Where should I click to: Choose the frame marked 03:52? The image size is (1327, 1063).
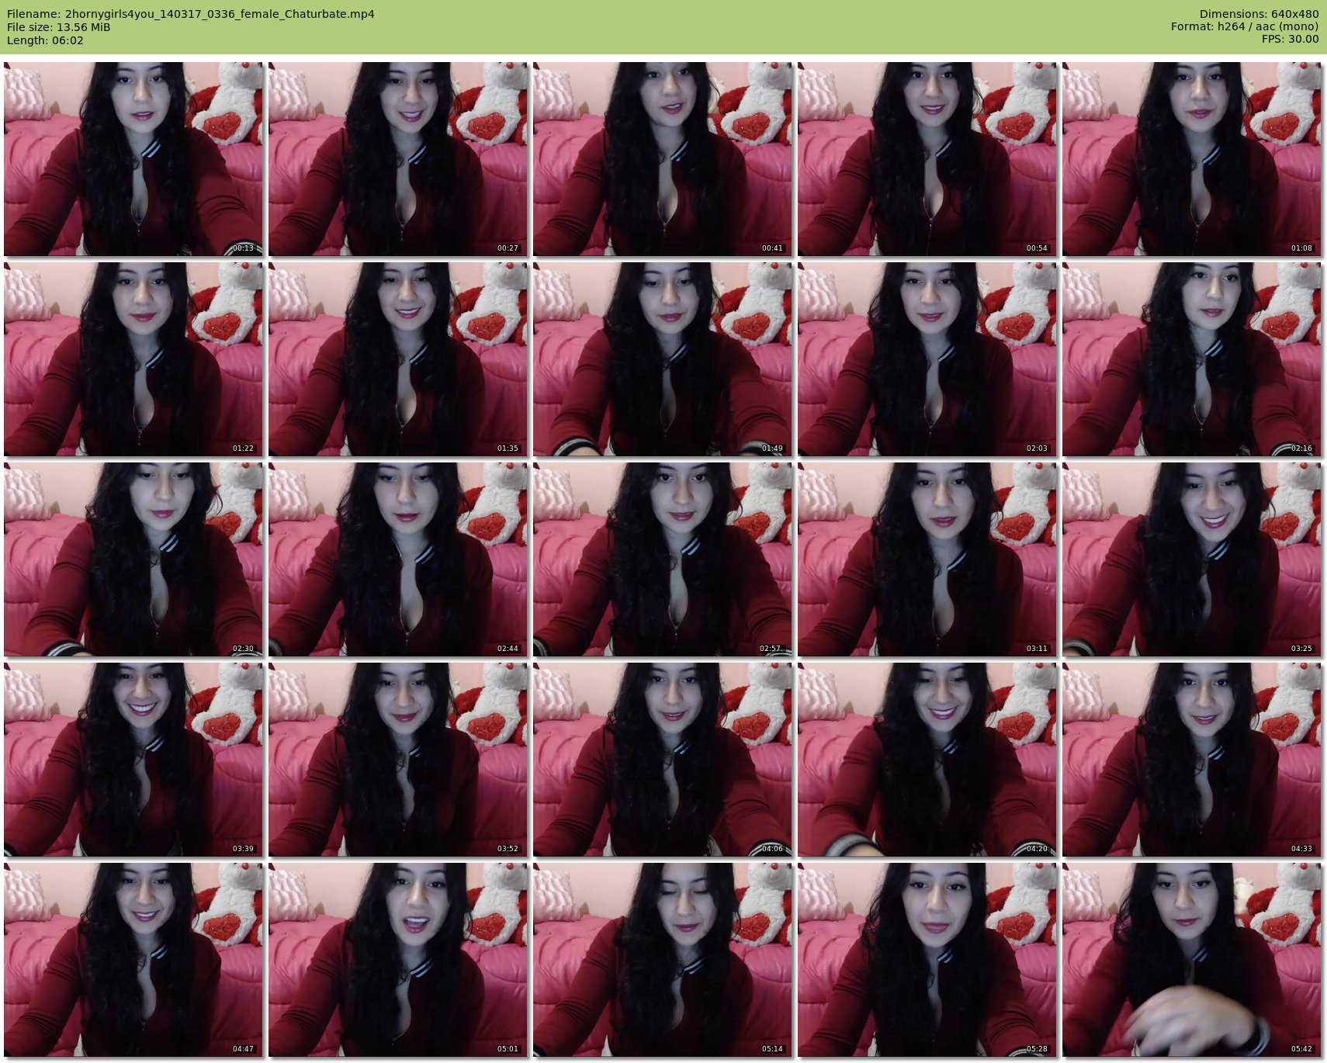click(398, 760)
